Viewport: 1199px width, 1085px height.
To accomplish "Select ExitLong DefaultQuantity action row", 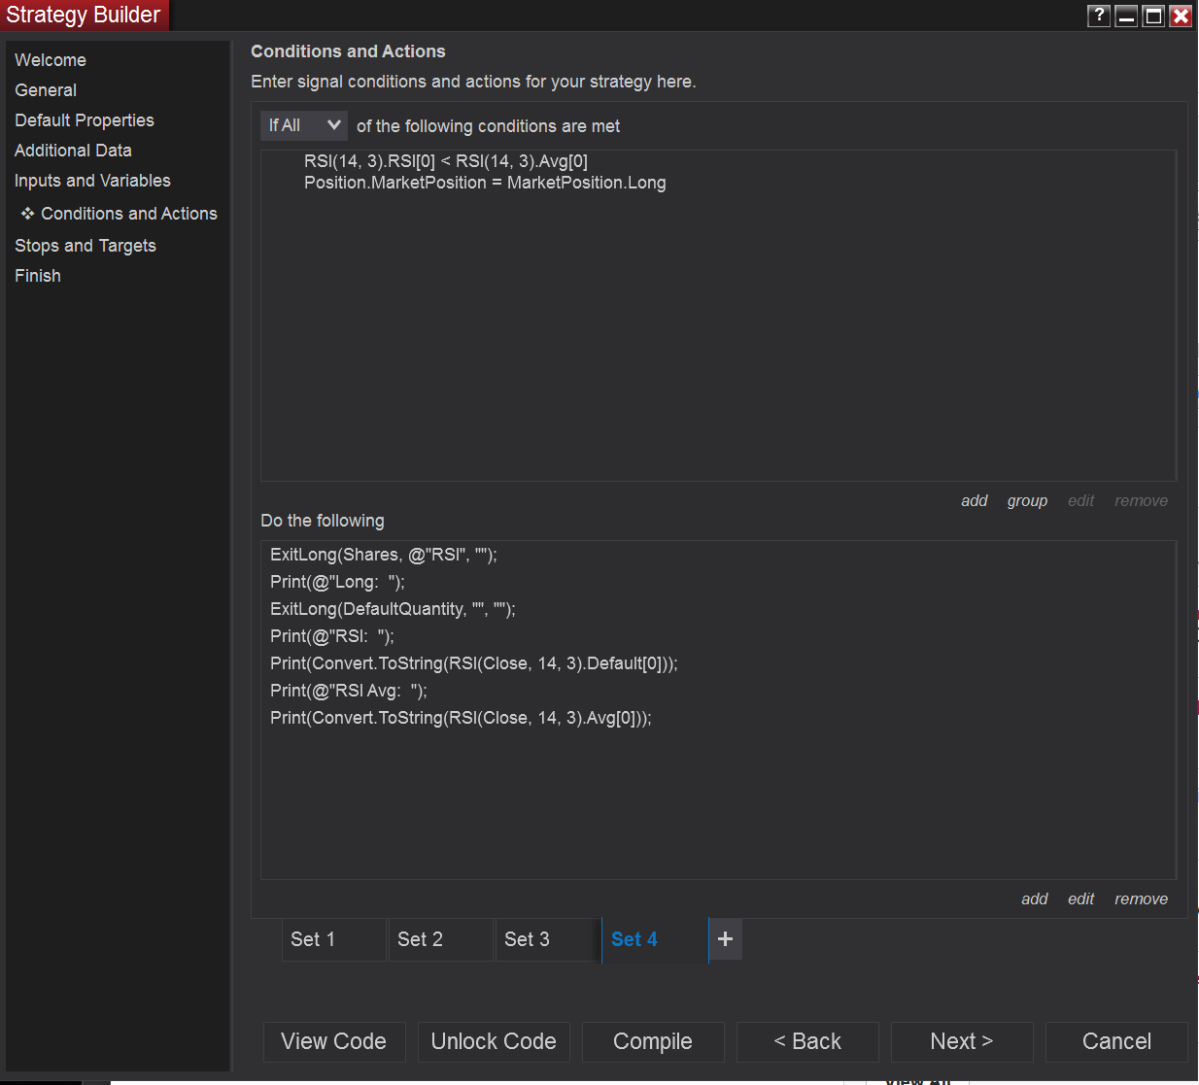I will 393,609.
